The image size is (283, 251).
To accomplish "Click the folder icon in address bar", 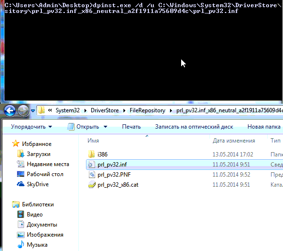I will pyautogui.click(x=42, y=110).
